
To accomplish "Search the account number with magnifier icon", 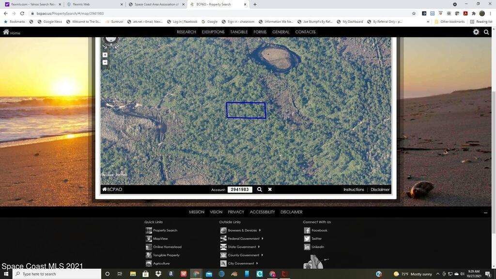I will coord(260,189).
